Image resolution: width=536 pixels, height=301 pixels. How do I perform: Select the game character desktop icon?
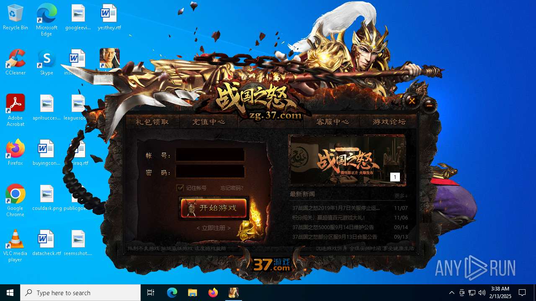point(110,58)
